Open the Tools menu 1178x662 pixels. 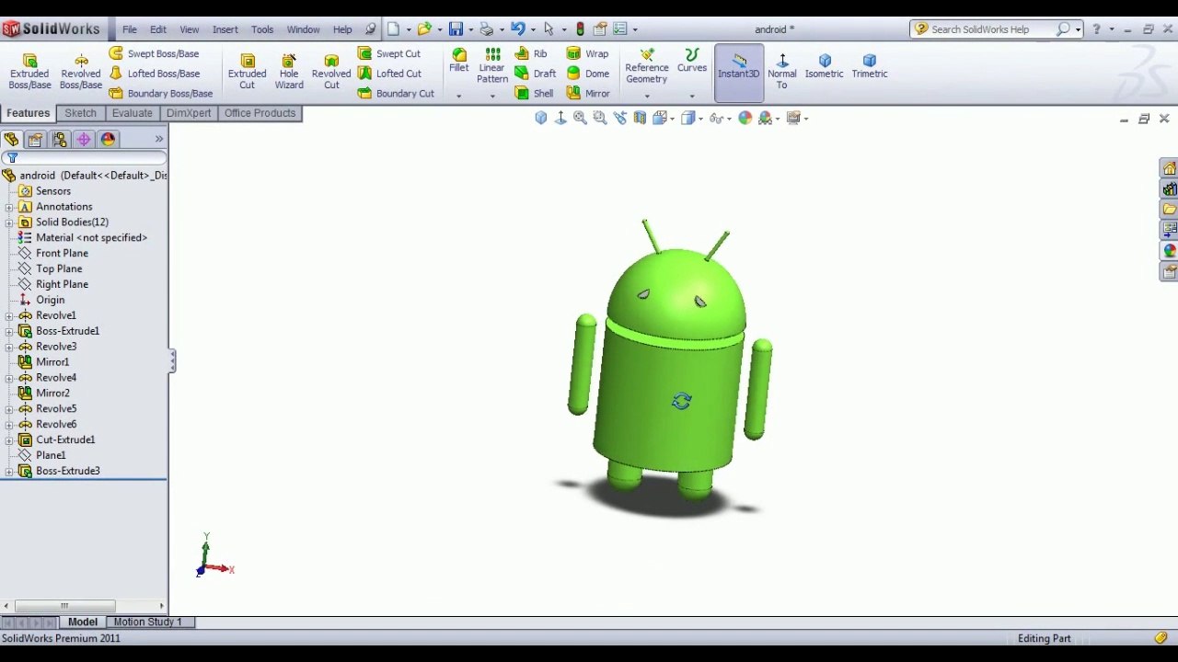coord(262,29)
